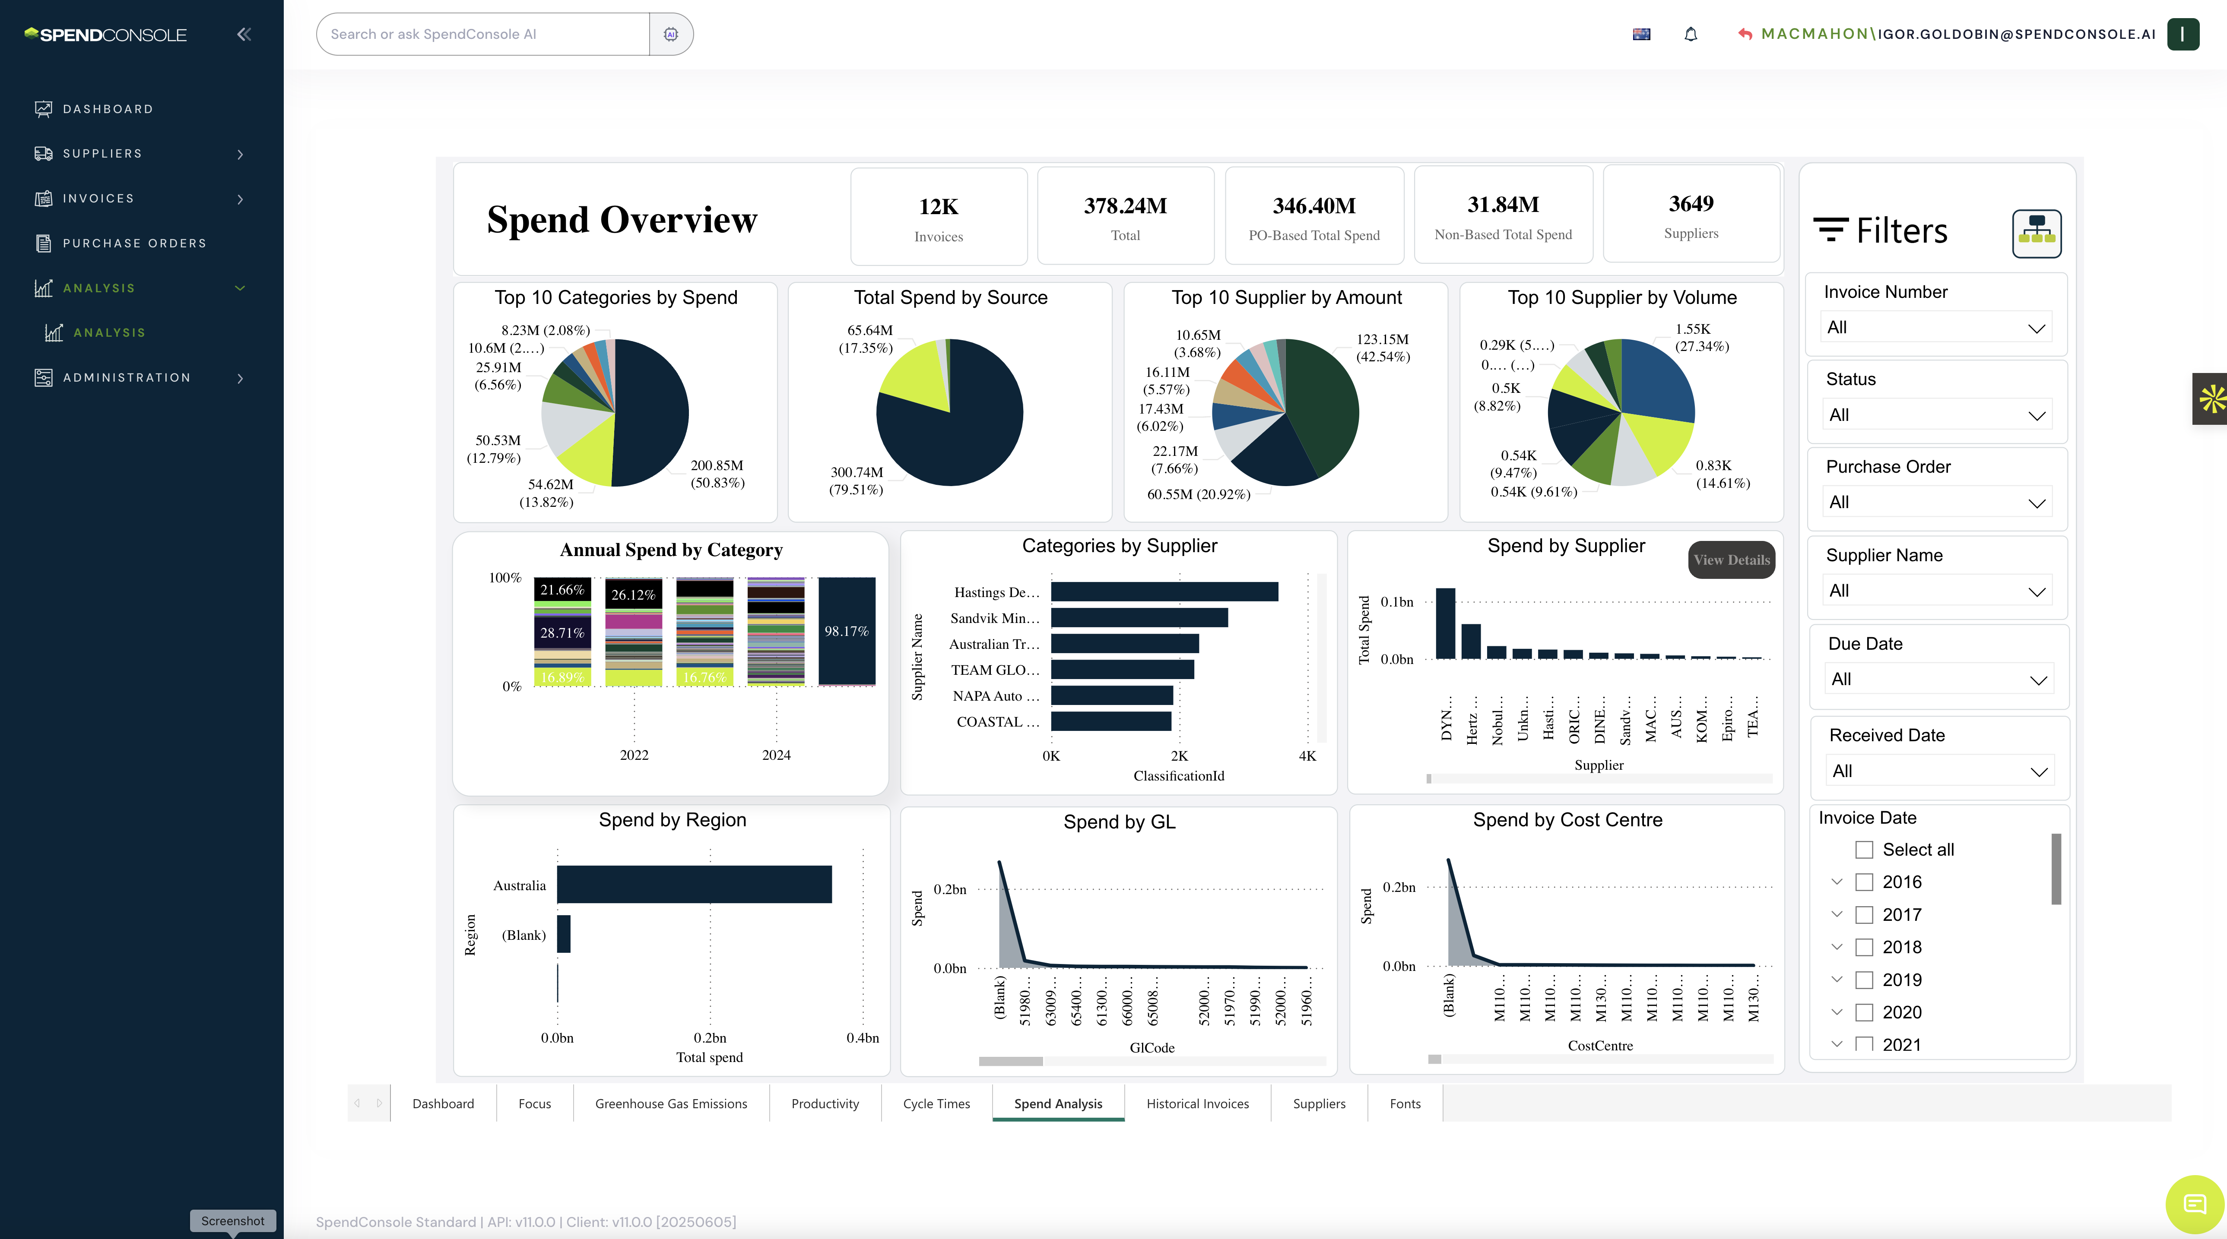
Task: Open the chat bubble widget
Action: coord(2194,1204)
